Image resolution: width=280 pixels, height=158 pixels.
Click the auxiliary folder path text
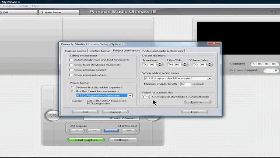tap(181, 97)
